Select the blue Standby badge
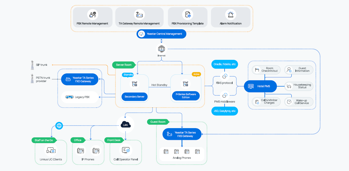The height and width of the screenshot is (171, 349). [128, 75]
